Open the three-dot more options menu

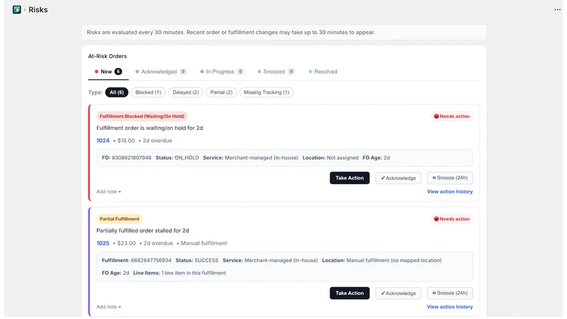point(557,10)
